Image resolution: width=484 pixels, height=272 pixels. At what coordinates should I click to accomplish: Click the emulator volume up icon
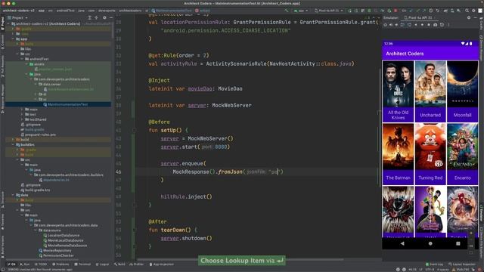391,25
